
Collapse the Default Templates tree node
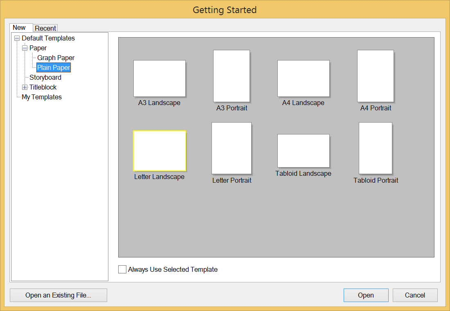pyautogui.click(x=17, y=38)
